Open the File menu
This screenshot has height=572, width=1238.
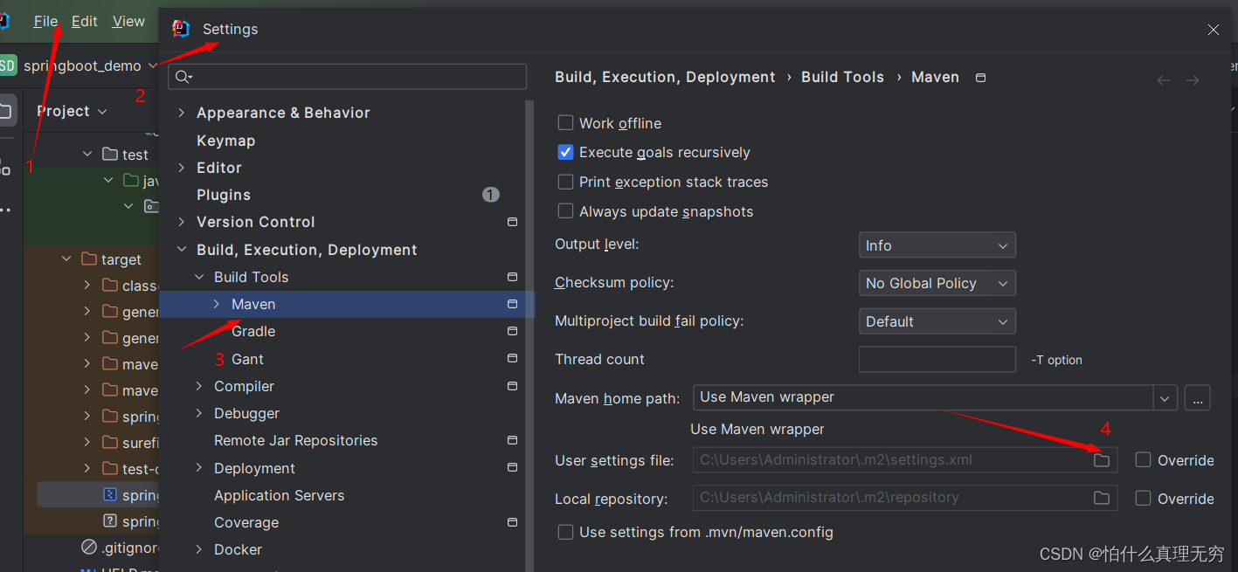[x=45, y=21]
